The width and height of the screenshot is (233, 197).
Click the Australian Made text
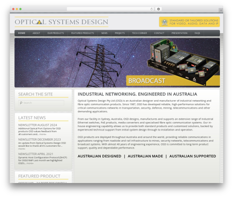point(145,156)
